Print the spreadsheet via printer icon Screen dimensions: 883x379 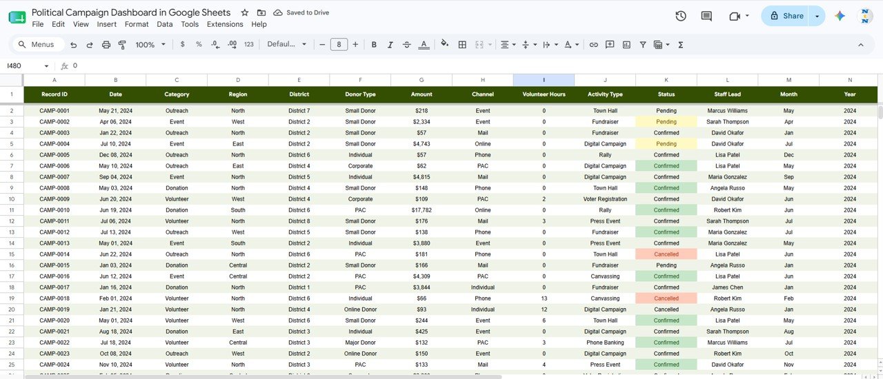[x=106, y=45]
